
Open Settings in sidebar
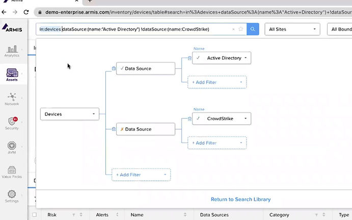tap(12, 197)
